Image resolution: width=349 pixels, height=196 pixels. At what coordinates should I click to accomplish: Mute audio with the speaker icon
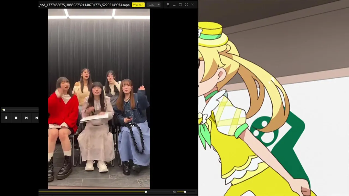(174, 192)
